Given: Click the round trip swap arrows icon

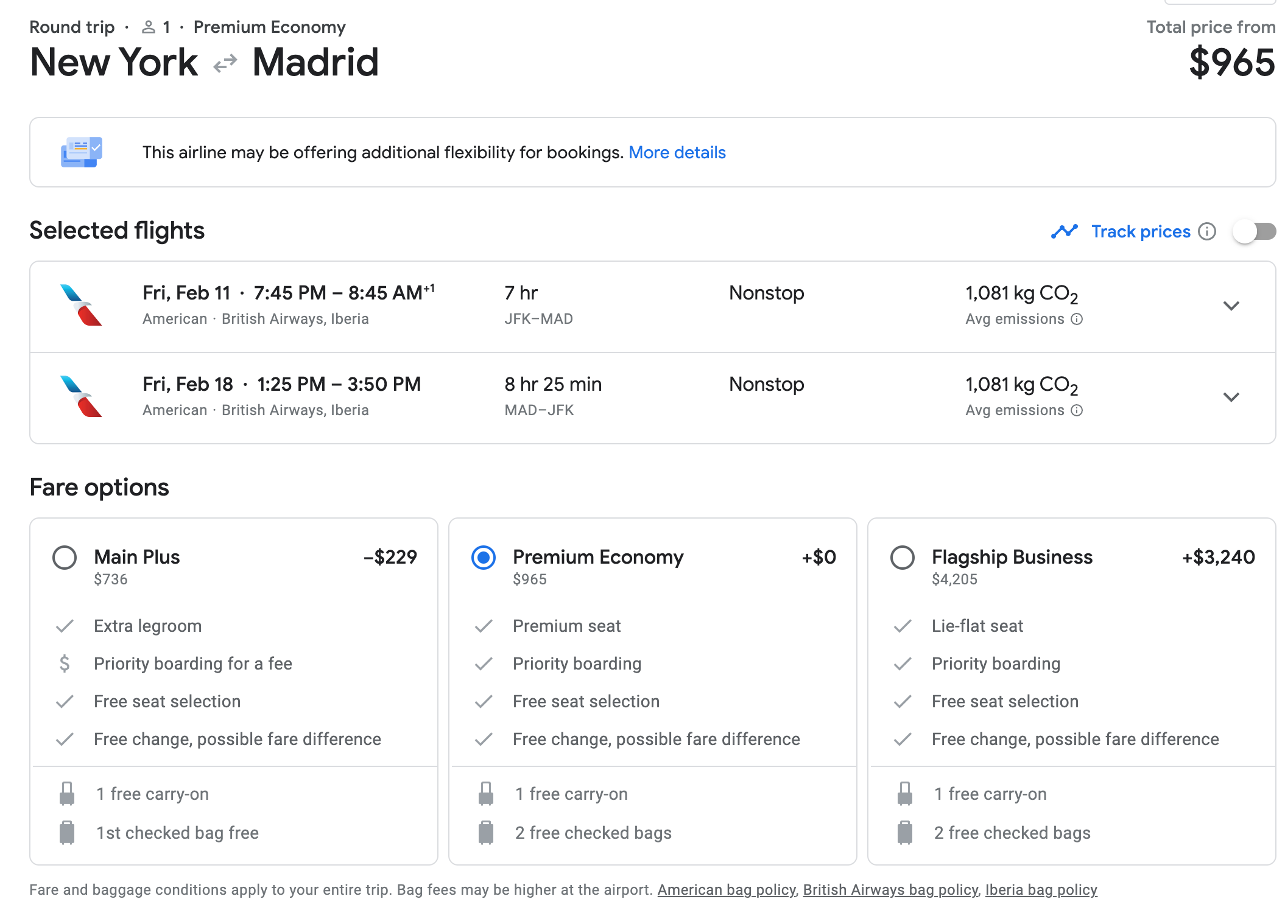Looking at the screenshot, I should point(225,63).
